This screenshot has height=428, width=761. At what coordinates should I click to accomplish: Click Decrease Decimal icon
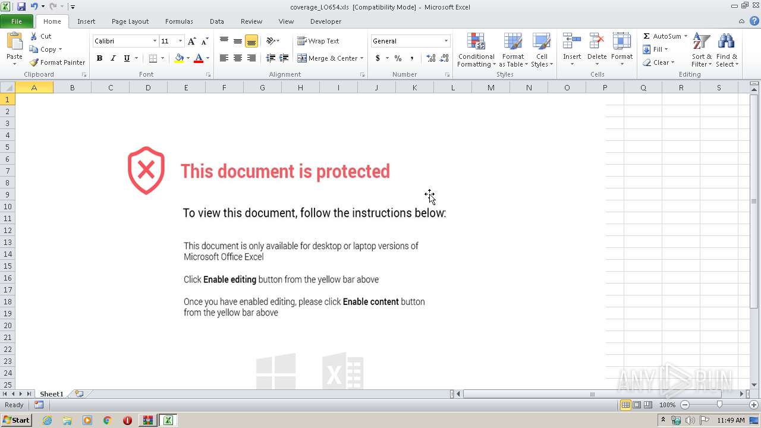pos(445,58)
